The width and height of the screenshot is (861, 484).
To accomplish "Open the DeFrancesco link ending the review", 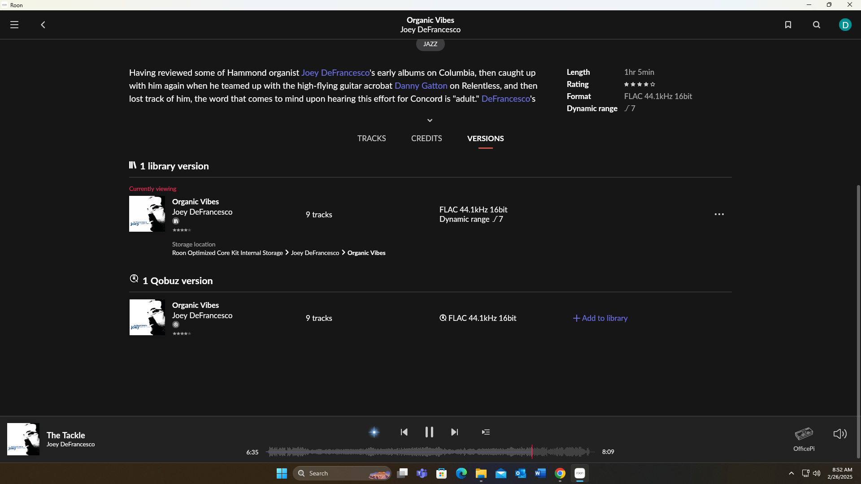I will pyautogui.click(x=506, y=99).
